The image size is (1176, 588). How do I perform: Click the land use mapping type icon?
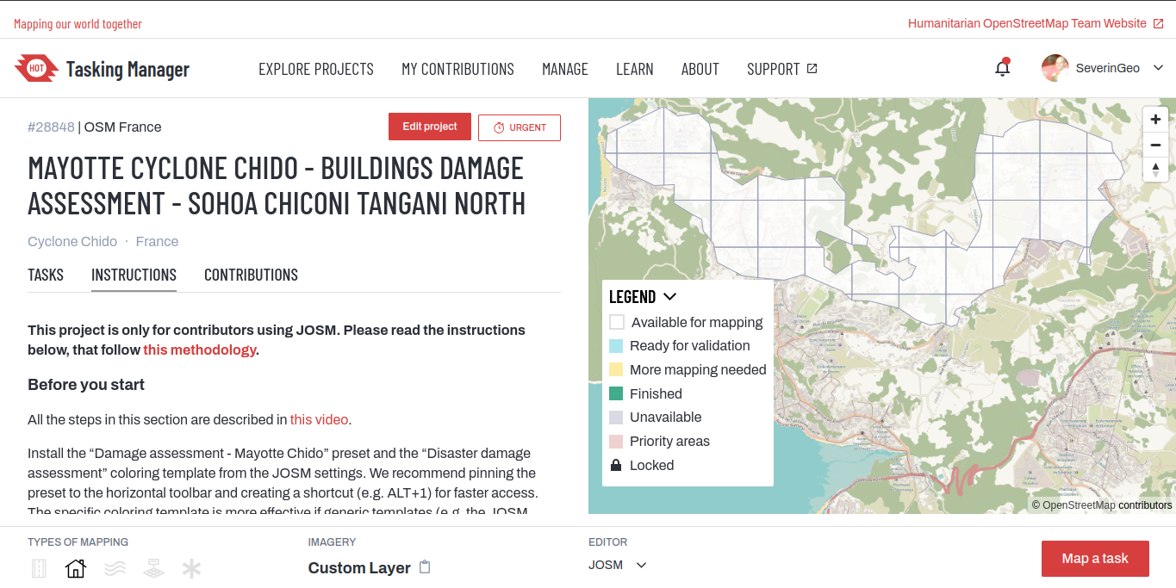click(x=153, y=568)
